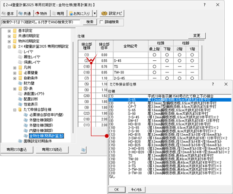Select the 金物仕様(簡易計算法) item icon
Screen dimensions: 233x194
click(26, 136)
